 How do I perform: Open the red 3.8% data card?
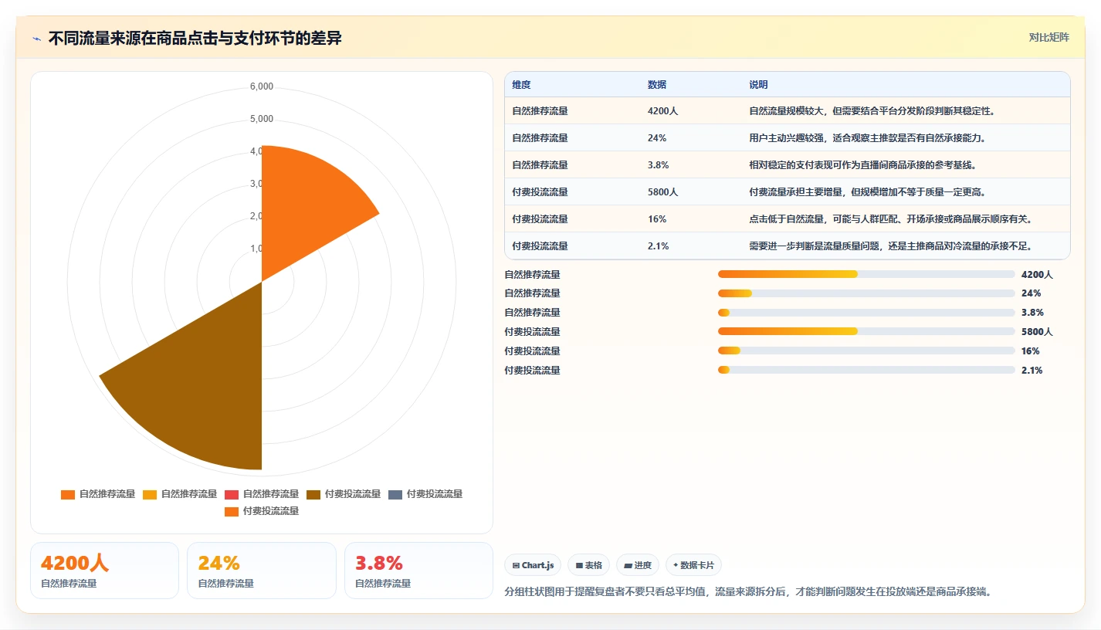coord(418,571)
